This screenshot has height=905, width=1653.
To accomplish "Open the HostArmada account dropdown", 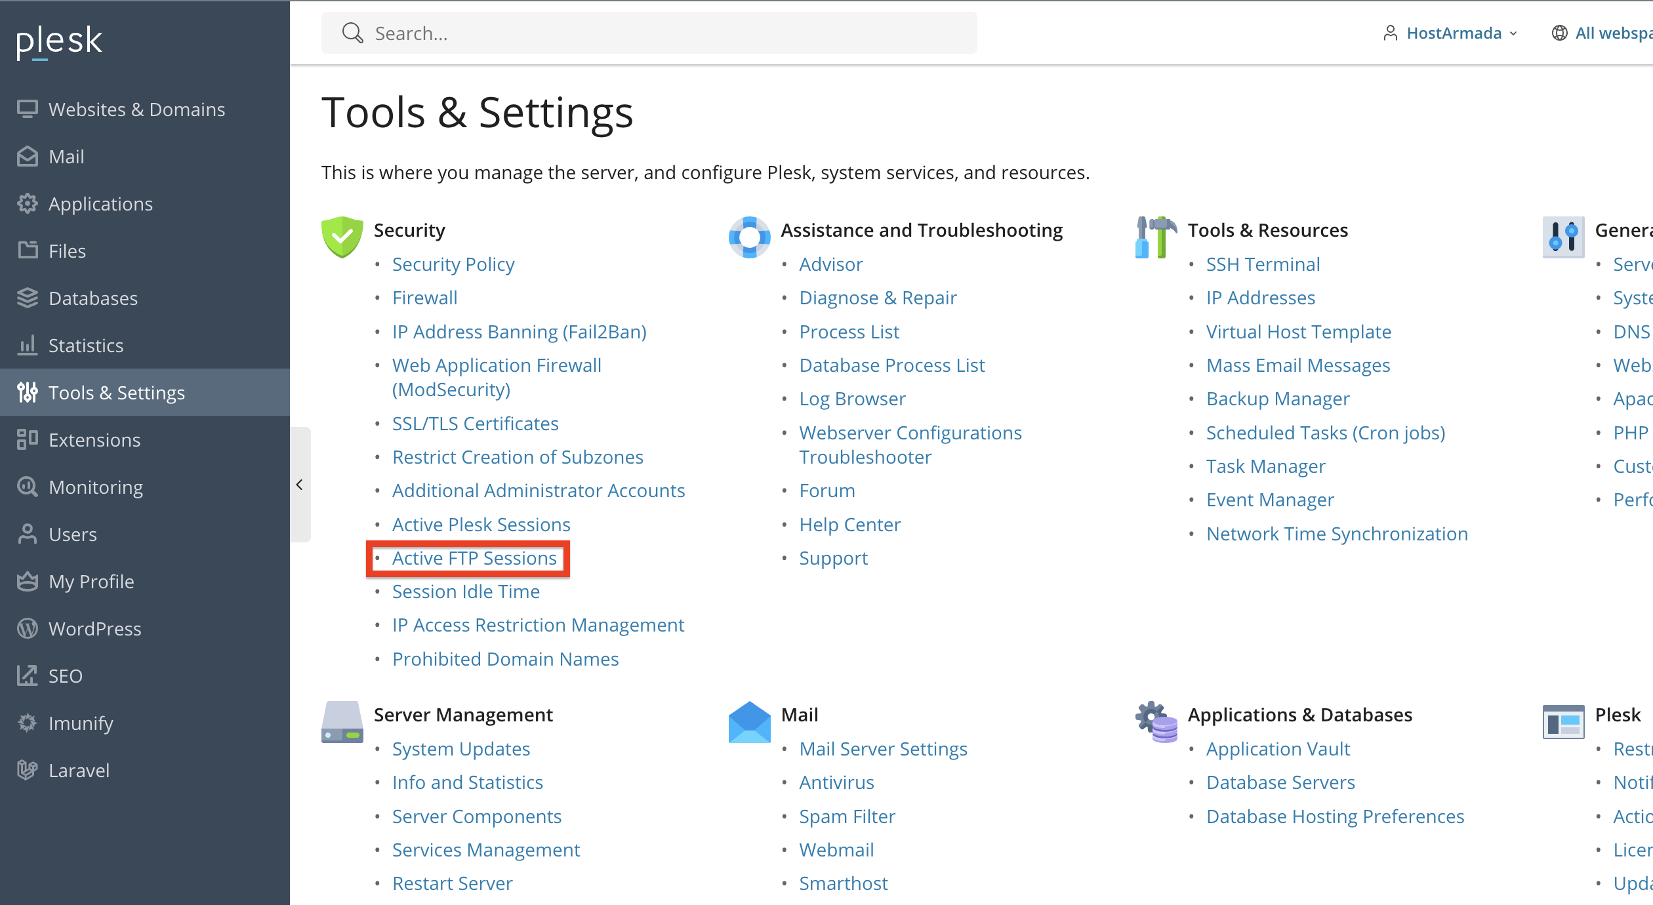I will click(x=1450, y=33).
